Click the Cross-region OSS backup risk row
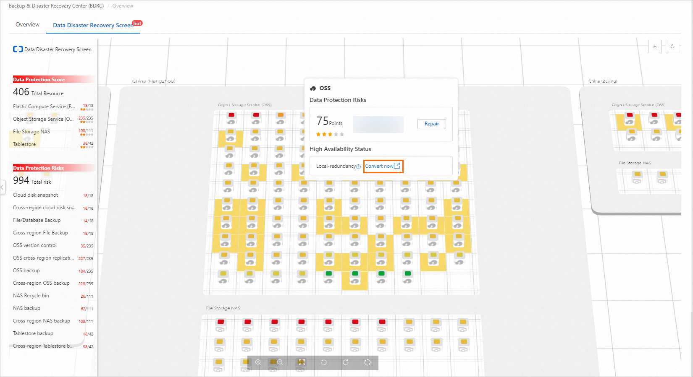This screenshot has width=693, height=377. coord(53,283)
